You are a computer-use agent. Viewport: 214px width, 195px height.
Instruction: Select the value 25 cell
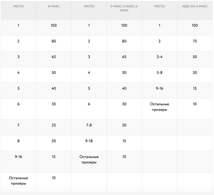pyautogui.click(x=54, y=125)
